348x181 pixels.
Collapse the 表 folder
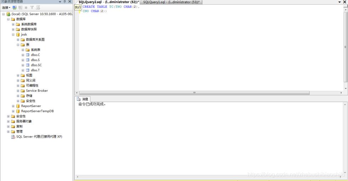[x=18, y=45]
